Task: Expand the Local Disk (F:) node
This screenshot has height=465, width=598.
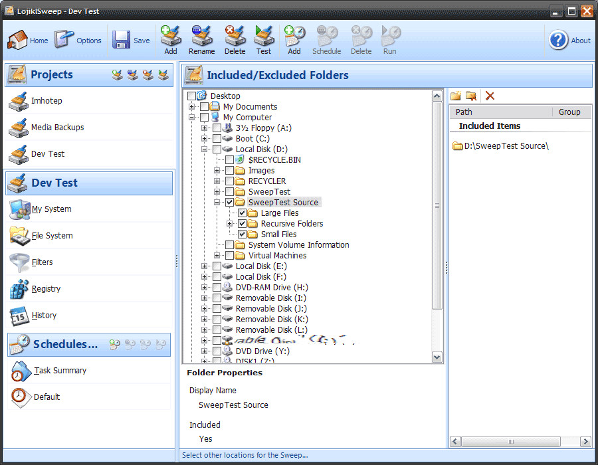Action: 205,277
